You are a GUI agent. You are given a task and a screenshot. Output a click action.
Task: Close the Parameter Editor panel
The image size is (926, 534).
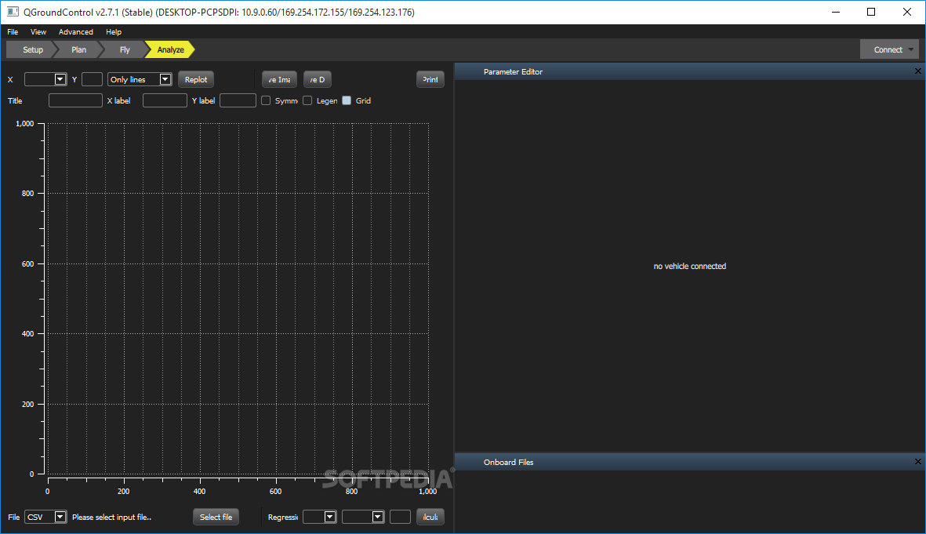[x=917, y=71]
